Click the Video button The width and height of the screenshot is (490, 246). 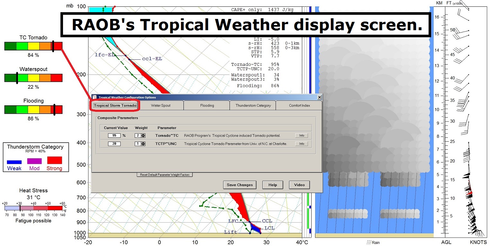coord(299,185)
